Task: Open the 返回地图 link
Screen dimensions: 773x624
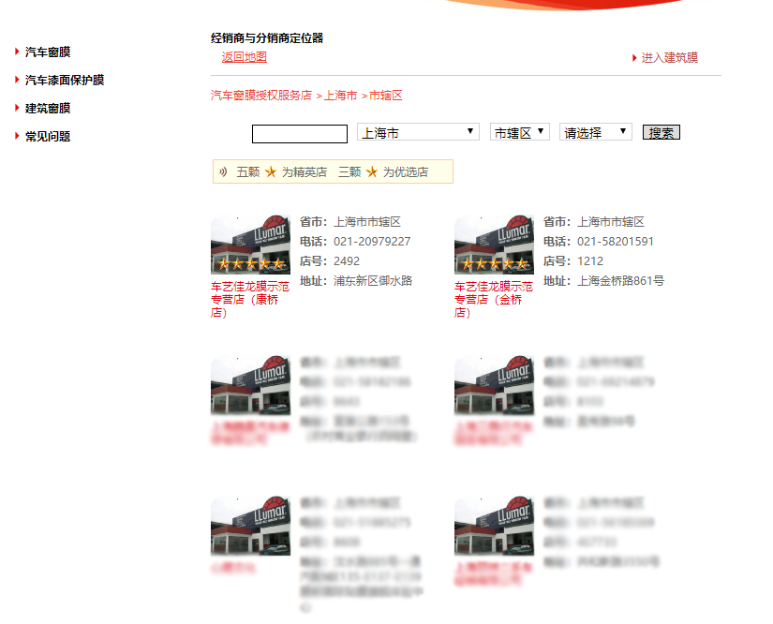Action: tap(243, 57)
